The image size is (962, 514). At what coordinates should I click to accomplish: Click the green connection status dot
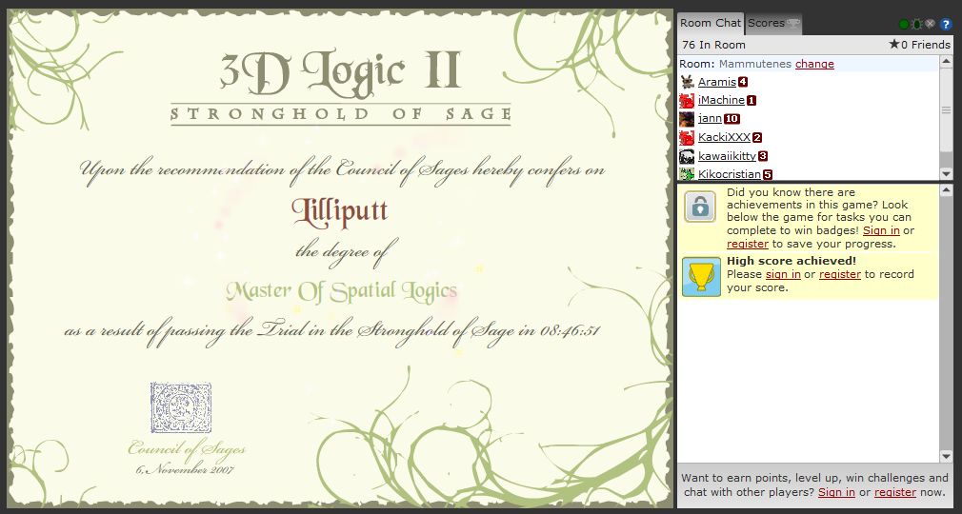(904, 24)
